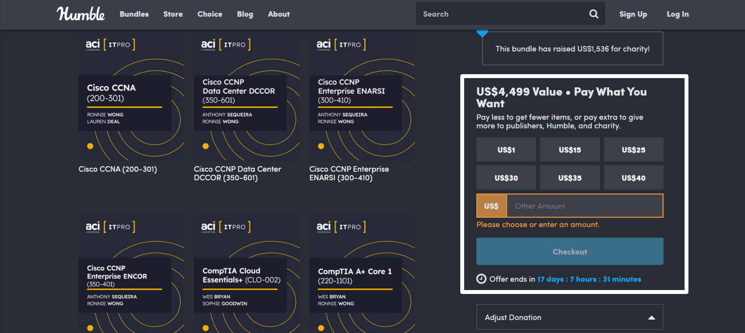
Task: Open the CompTIA Cloud Essentials+ course thumbnail
Action: tap(247, 273)
